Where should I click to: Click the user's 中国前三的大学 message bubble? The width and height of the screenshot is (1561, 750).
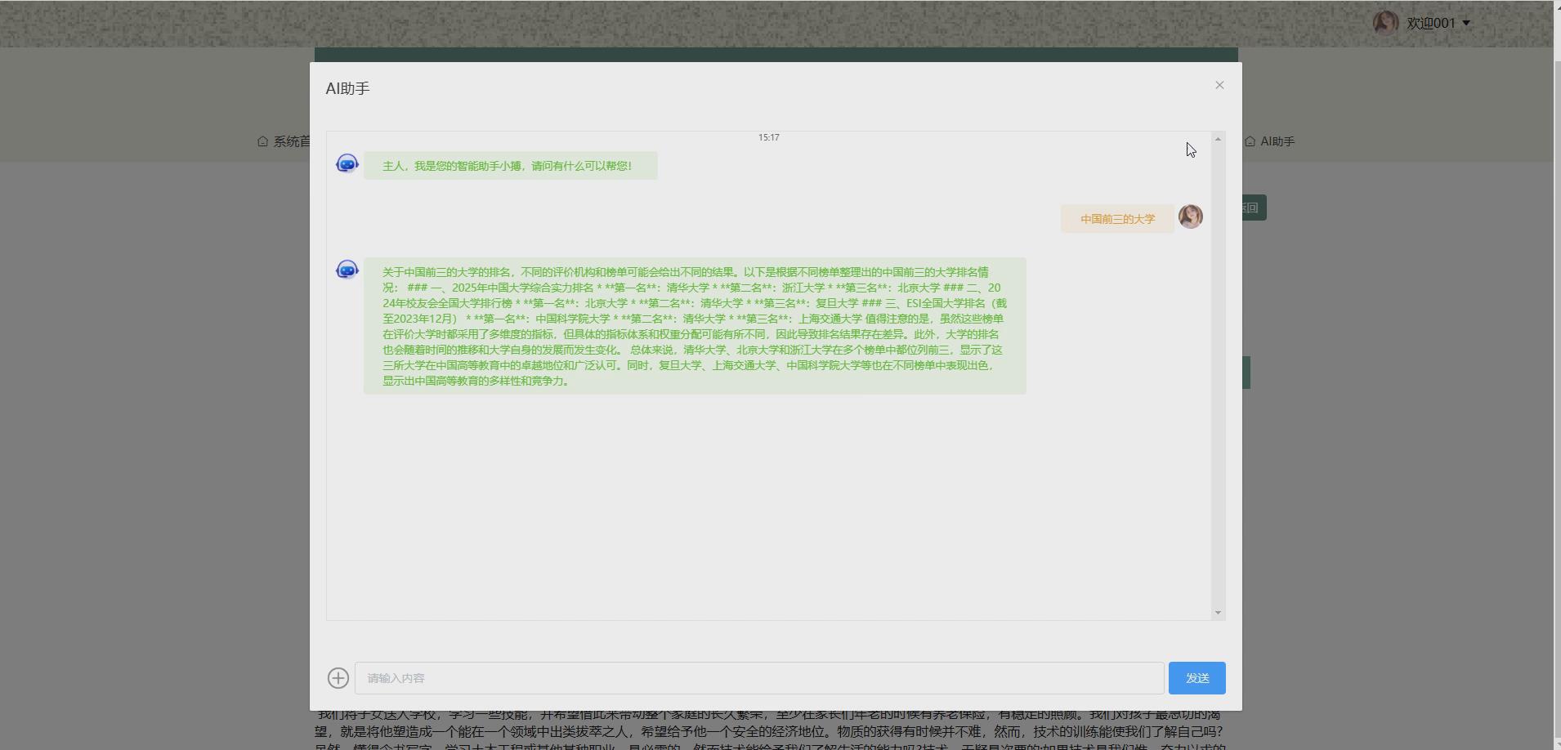pos(1116,218)
